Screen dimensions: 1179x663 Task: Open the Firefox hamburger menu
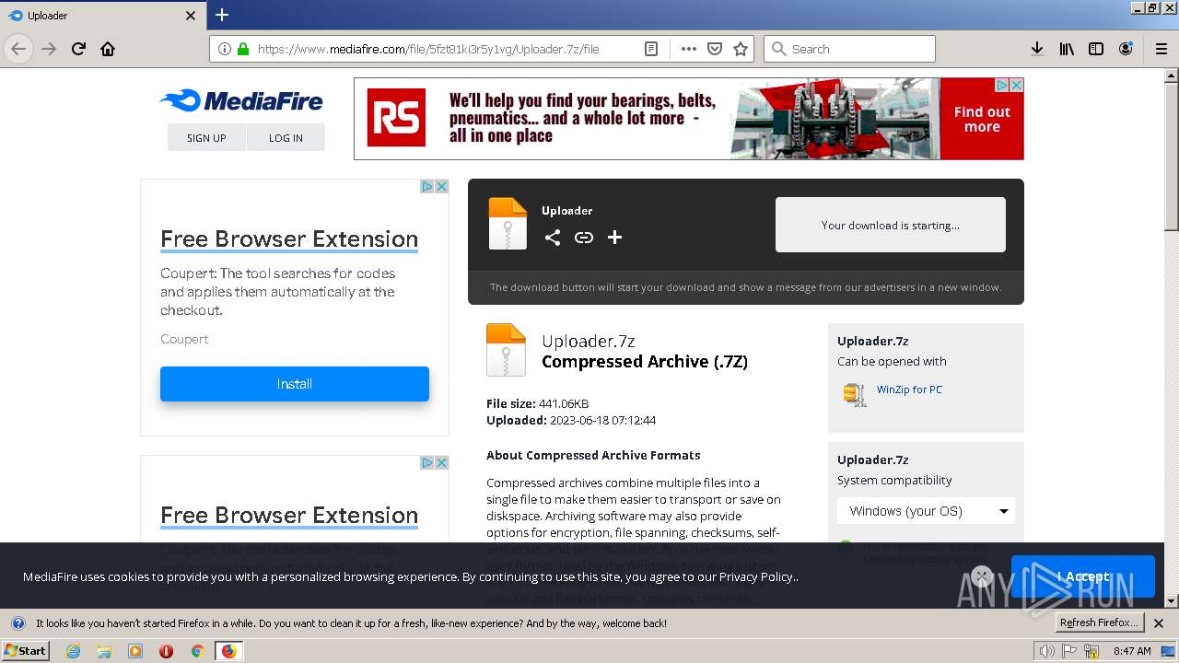tap(1161, 49)
